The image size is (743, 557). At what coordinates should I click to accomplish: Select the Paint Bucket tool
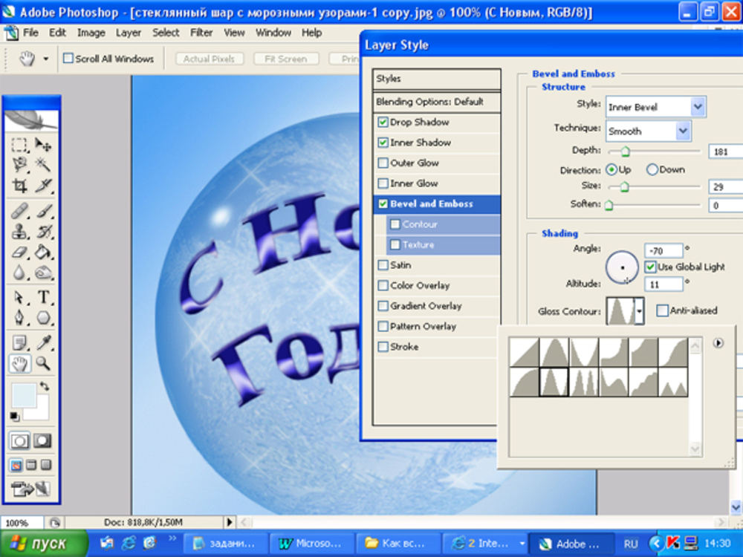44,252
